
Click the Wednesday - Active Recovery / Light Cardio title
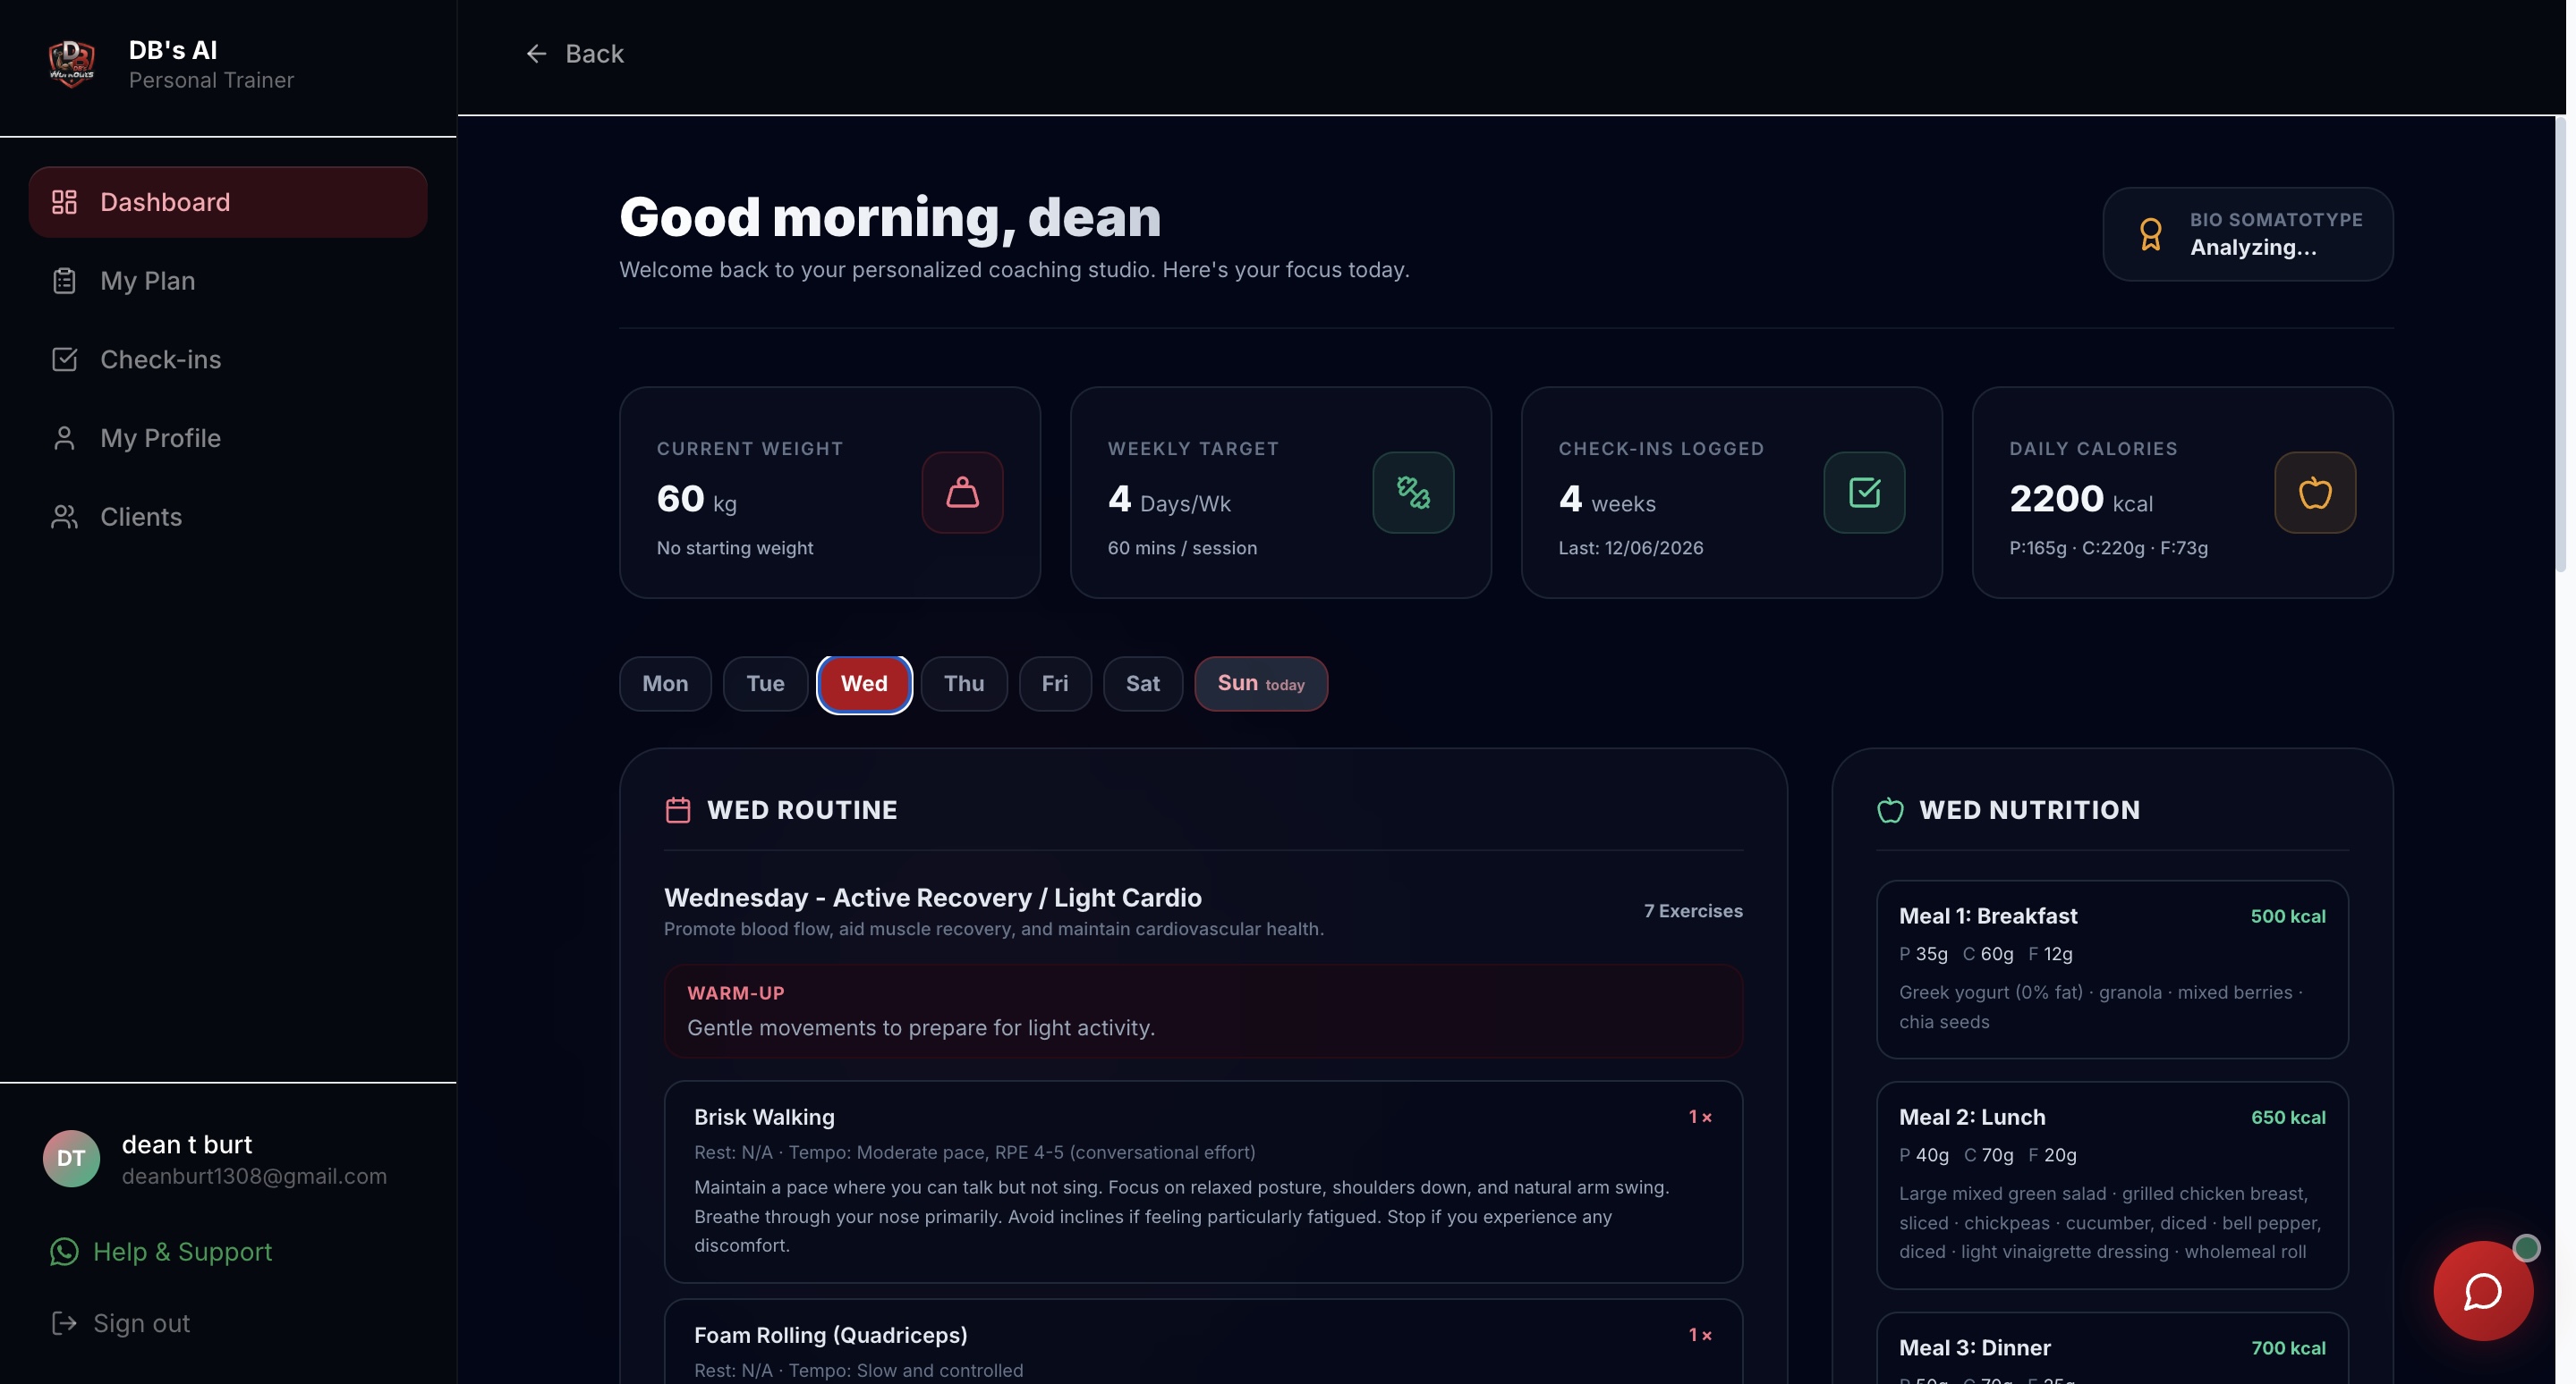pyautogui.click(x=933, y=898)
